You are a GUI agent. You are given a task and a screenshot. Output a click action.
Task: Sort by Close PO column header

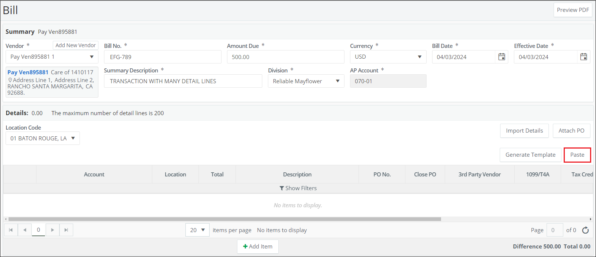point(425,175)
